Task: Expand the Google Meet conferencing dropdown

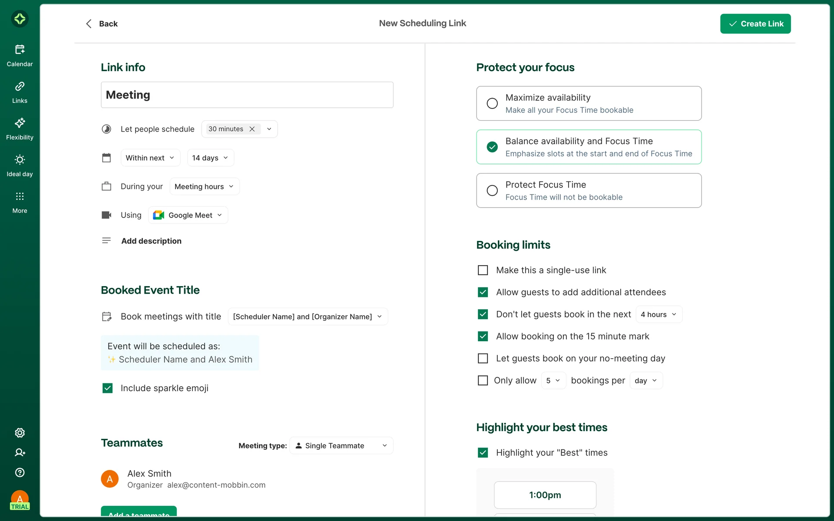Action: coord(188,215)
